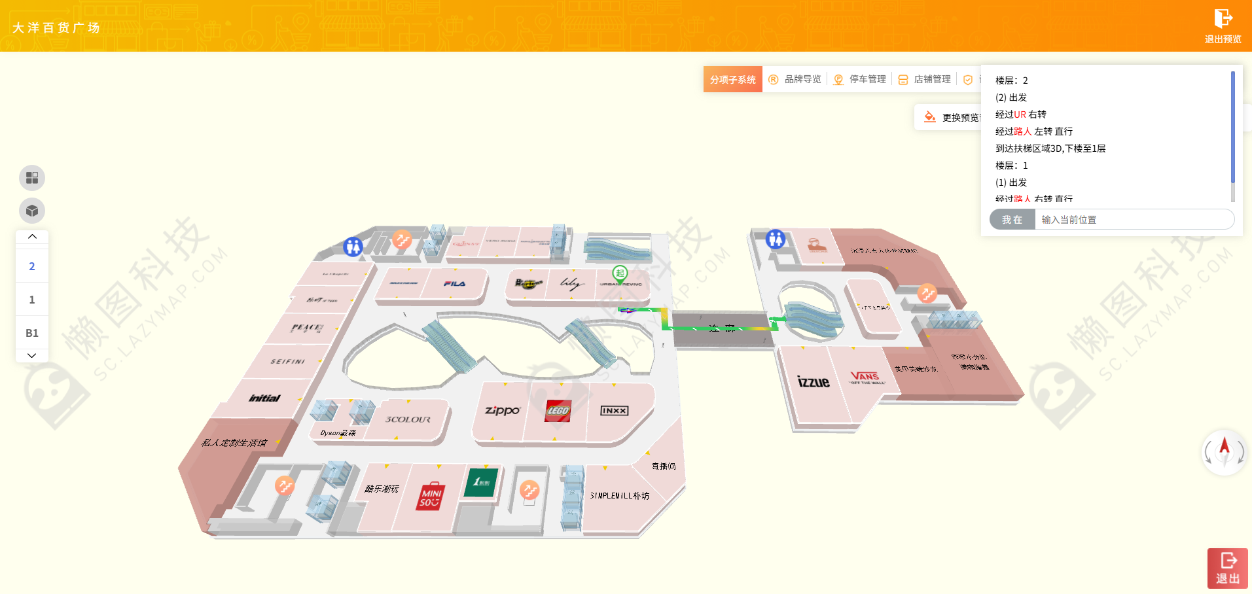The height and width of the screenshot is (594, 1252).
Task: Click the restroom icon in right building
Action: pyautogui.click(x=776, y=239)
